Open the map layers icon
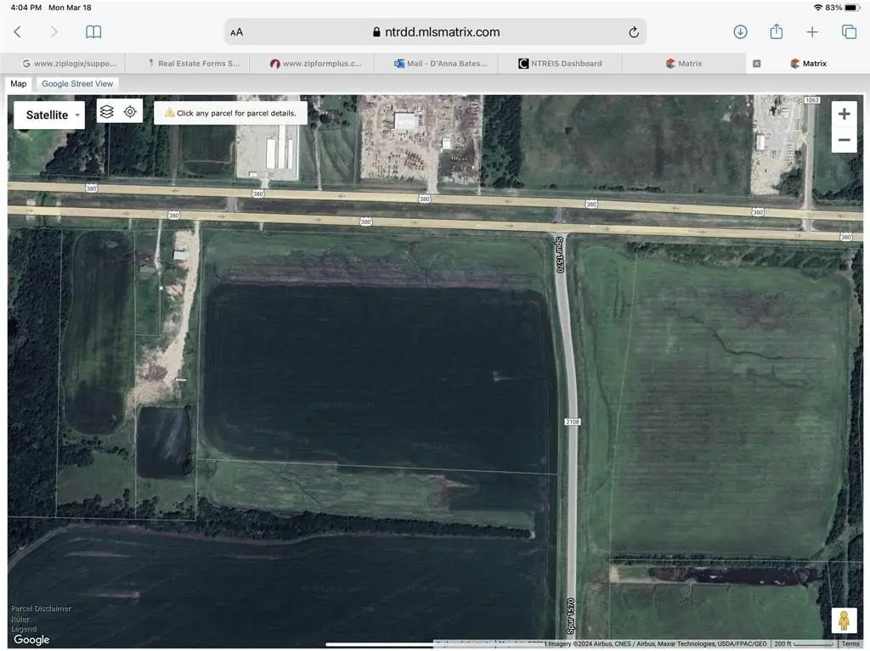The width and height of the screenshot is (870, 651). point(107,111)
